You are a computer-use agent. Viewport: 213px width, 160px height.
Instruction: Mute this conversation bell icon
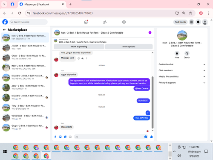point(177,53)
